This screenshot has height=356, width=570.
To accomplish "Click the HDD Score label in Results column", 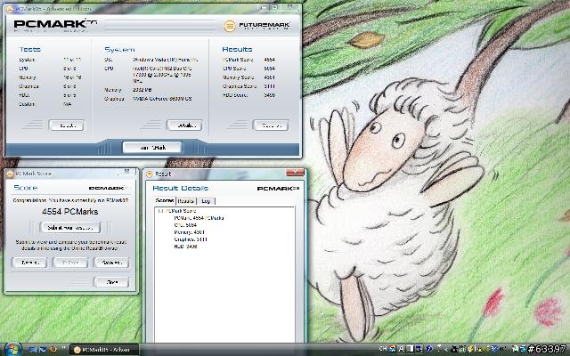I will pyautogui.click(x=235, y=95).
